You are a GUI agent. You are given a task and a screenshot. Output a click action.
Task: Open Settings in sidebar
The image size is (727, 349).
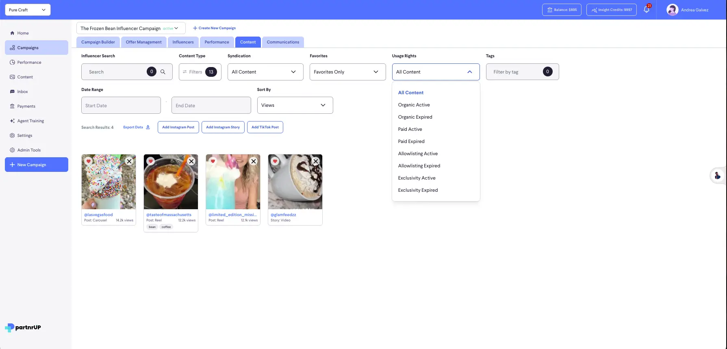click(37, 135)
